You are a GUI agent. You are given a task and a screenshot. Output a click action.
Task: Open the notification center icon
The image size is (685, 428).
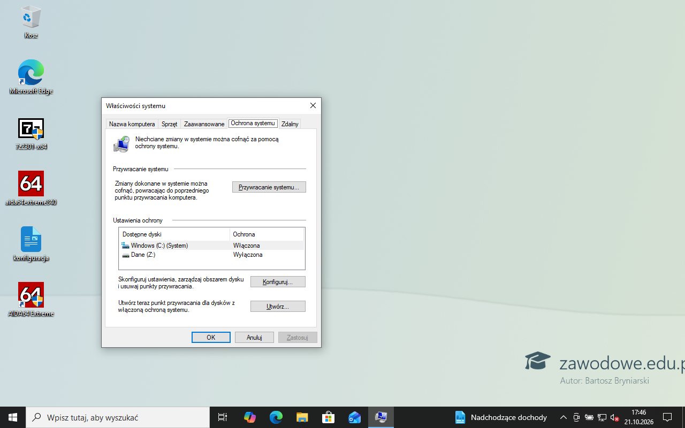pos(667,417)
